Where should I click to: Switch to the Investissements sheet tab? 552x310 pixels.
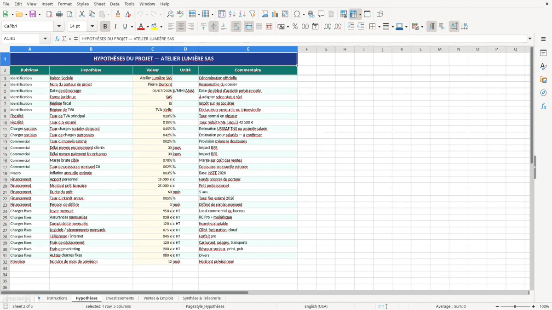point(120,298)
